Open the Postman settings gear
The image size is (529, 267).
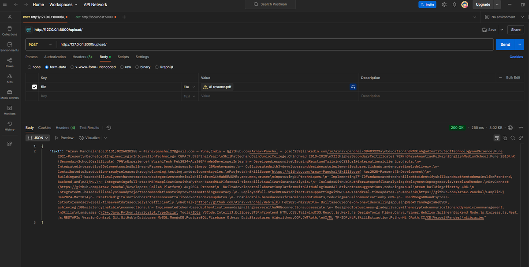point(444,4)
